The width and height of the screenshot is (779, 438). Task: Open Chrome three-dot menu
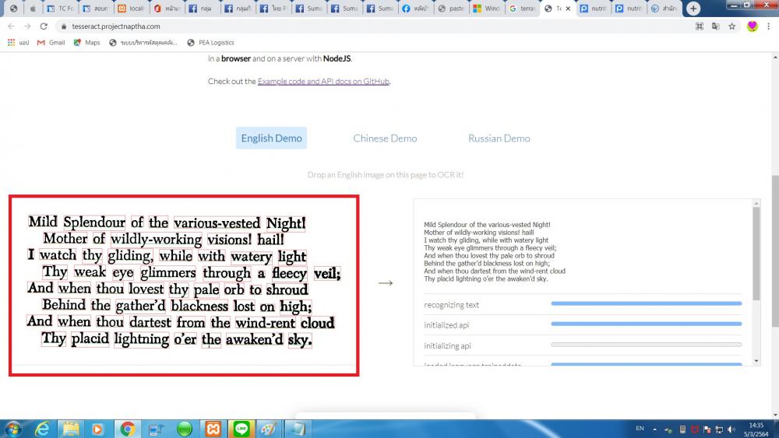click(769, 26)
